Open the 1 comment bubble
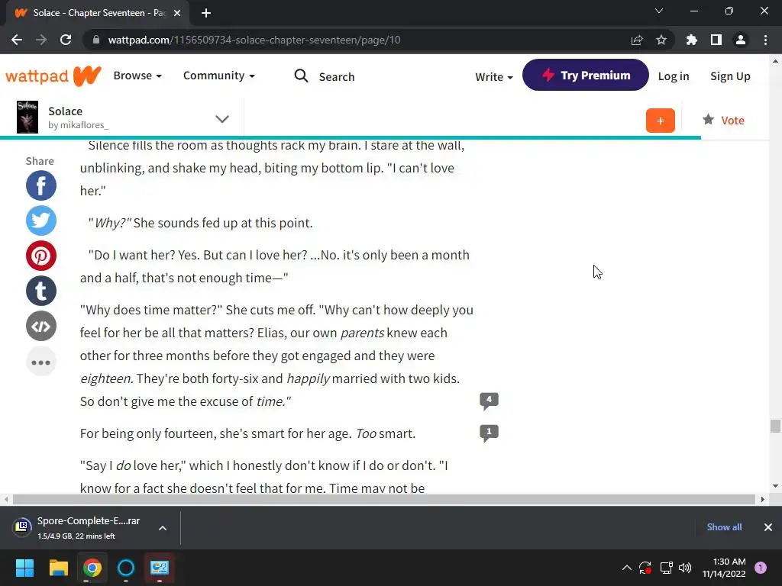Viewport: 782px width, 586px height. [489, 433]
